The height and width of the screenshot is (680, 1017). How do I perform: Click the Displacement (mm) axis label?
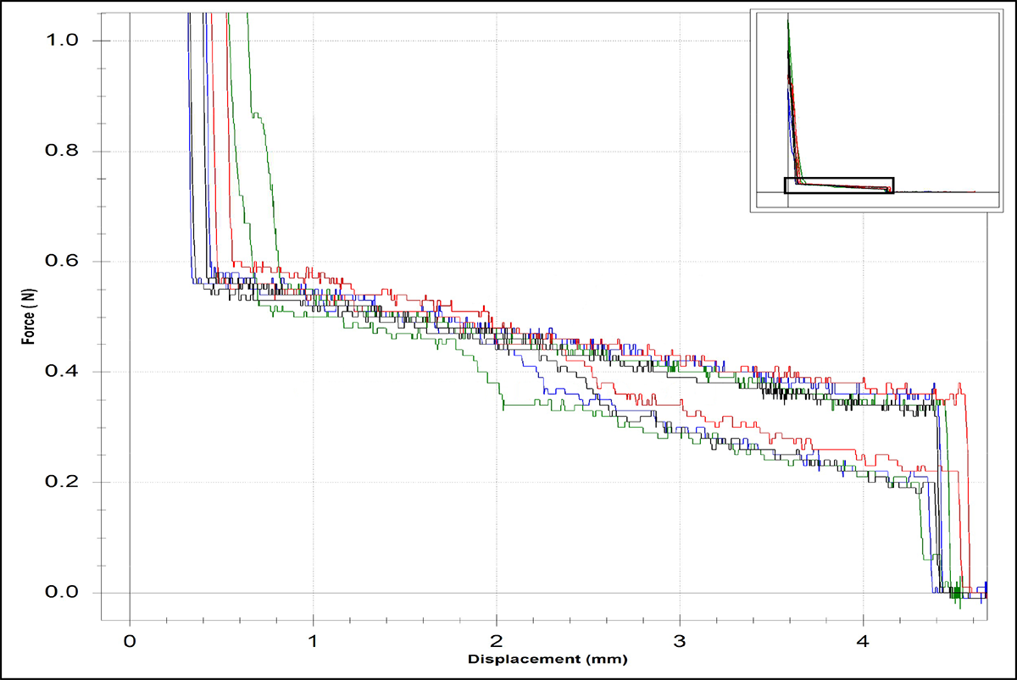click(546, 658)
